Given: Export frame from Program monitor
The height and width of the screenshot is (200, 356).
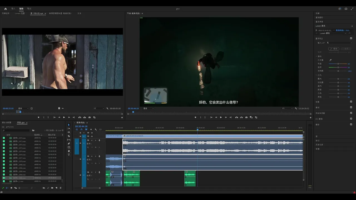Looking at the screenshot, I should 246,117.
